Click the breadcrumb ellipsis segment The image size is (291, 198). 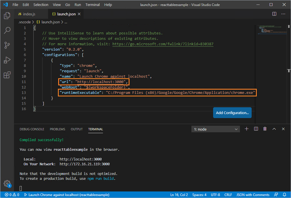pyautogui.click(x=66, y=22)
